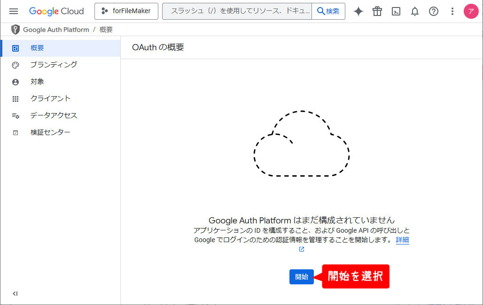Click the 検索 search button
The height and width of the screenshot is (305, 483).
[328, 11]
